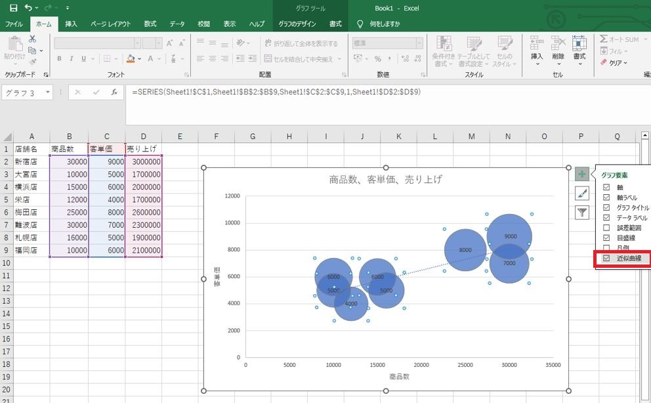Image resolution: width=651 pixels, height=403 pixels.
Task: Open the 書式 (Format) ribbon tab
Action: pyautogui.click(x=335, y=24)
